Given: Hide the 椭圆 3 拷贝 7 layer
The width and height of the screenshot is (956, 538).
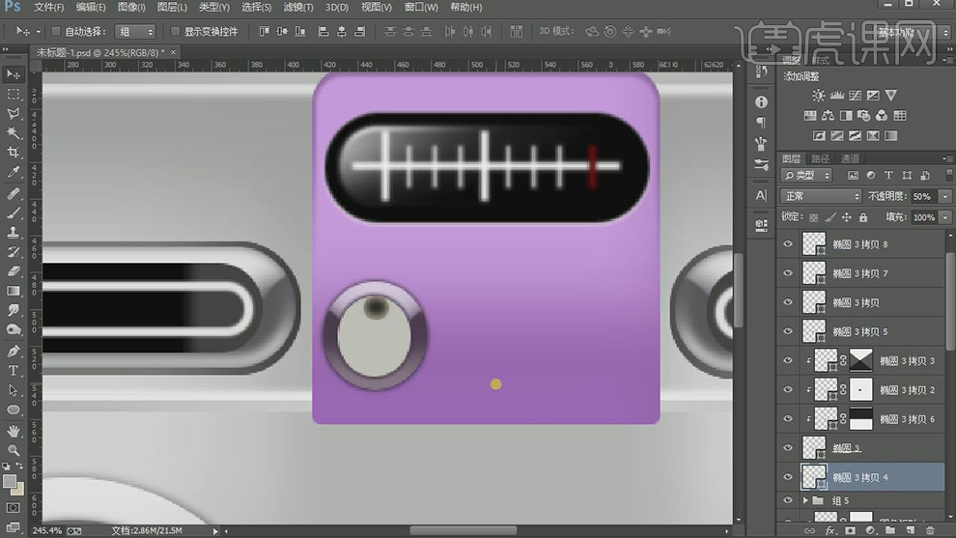Looking at the screenshot, I should pos(788,273).
